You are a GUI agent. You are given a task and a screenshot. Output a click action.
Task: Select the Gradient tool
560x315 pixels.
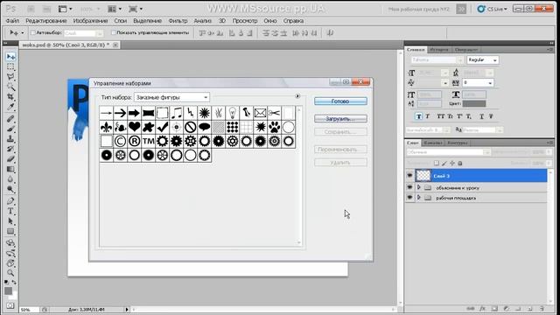pos(10,169)
